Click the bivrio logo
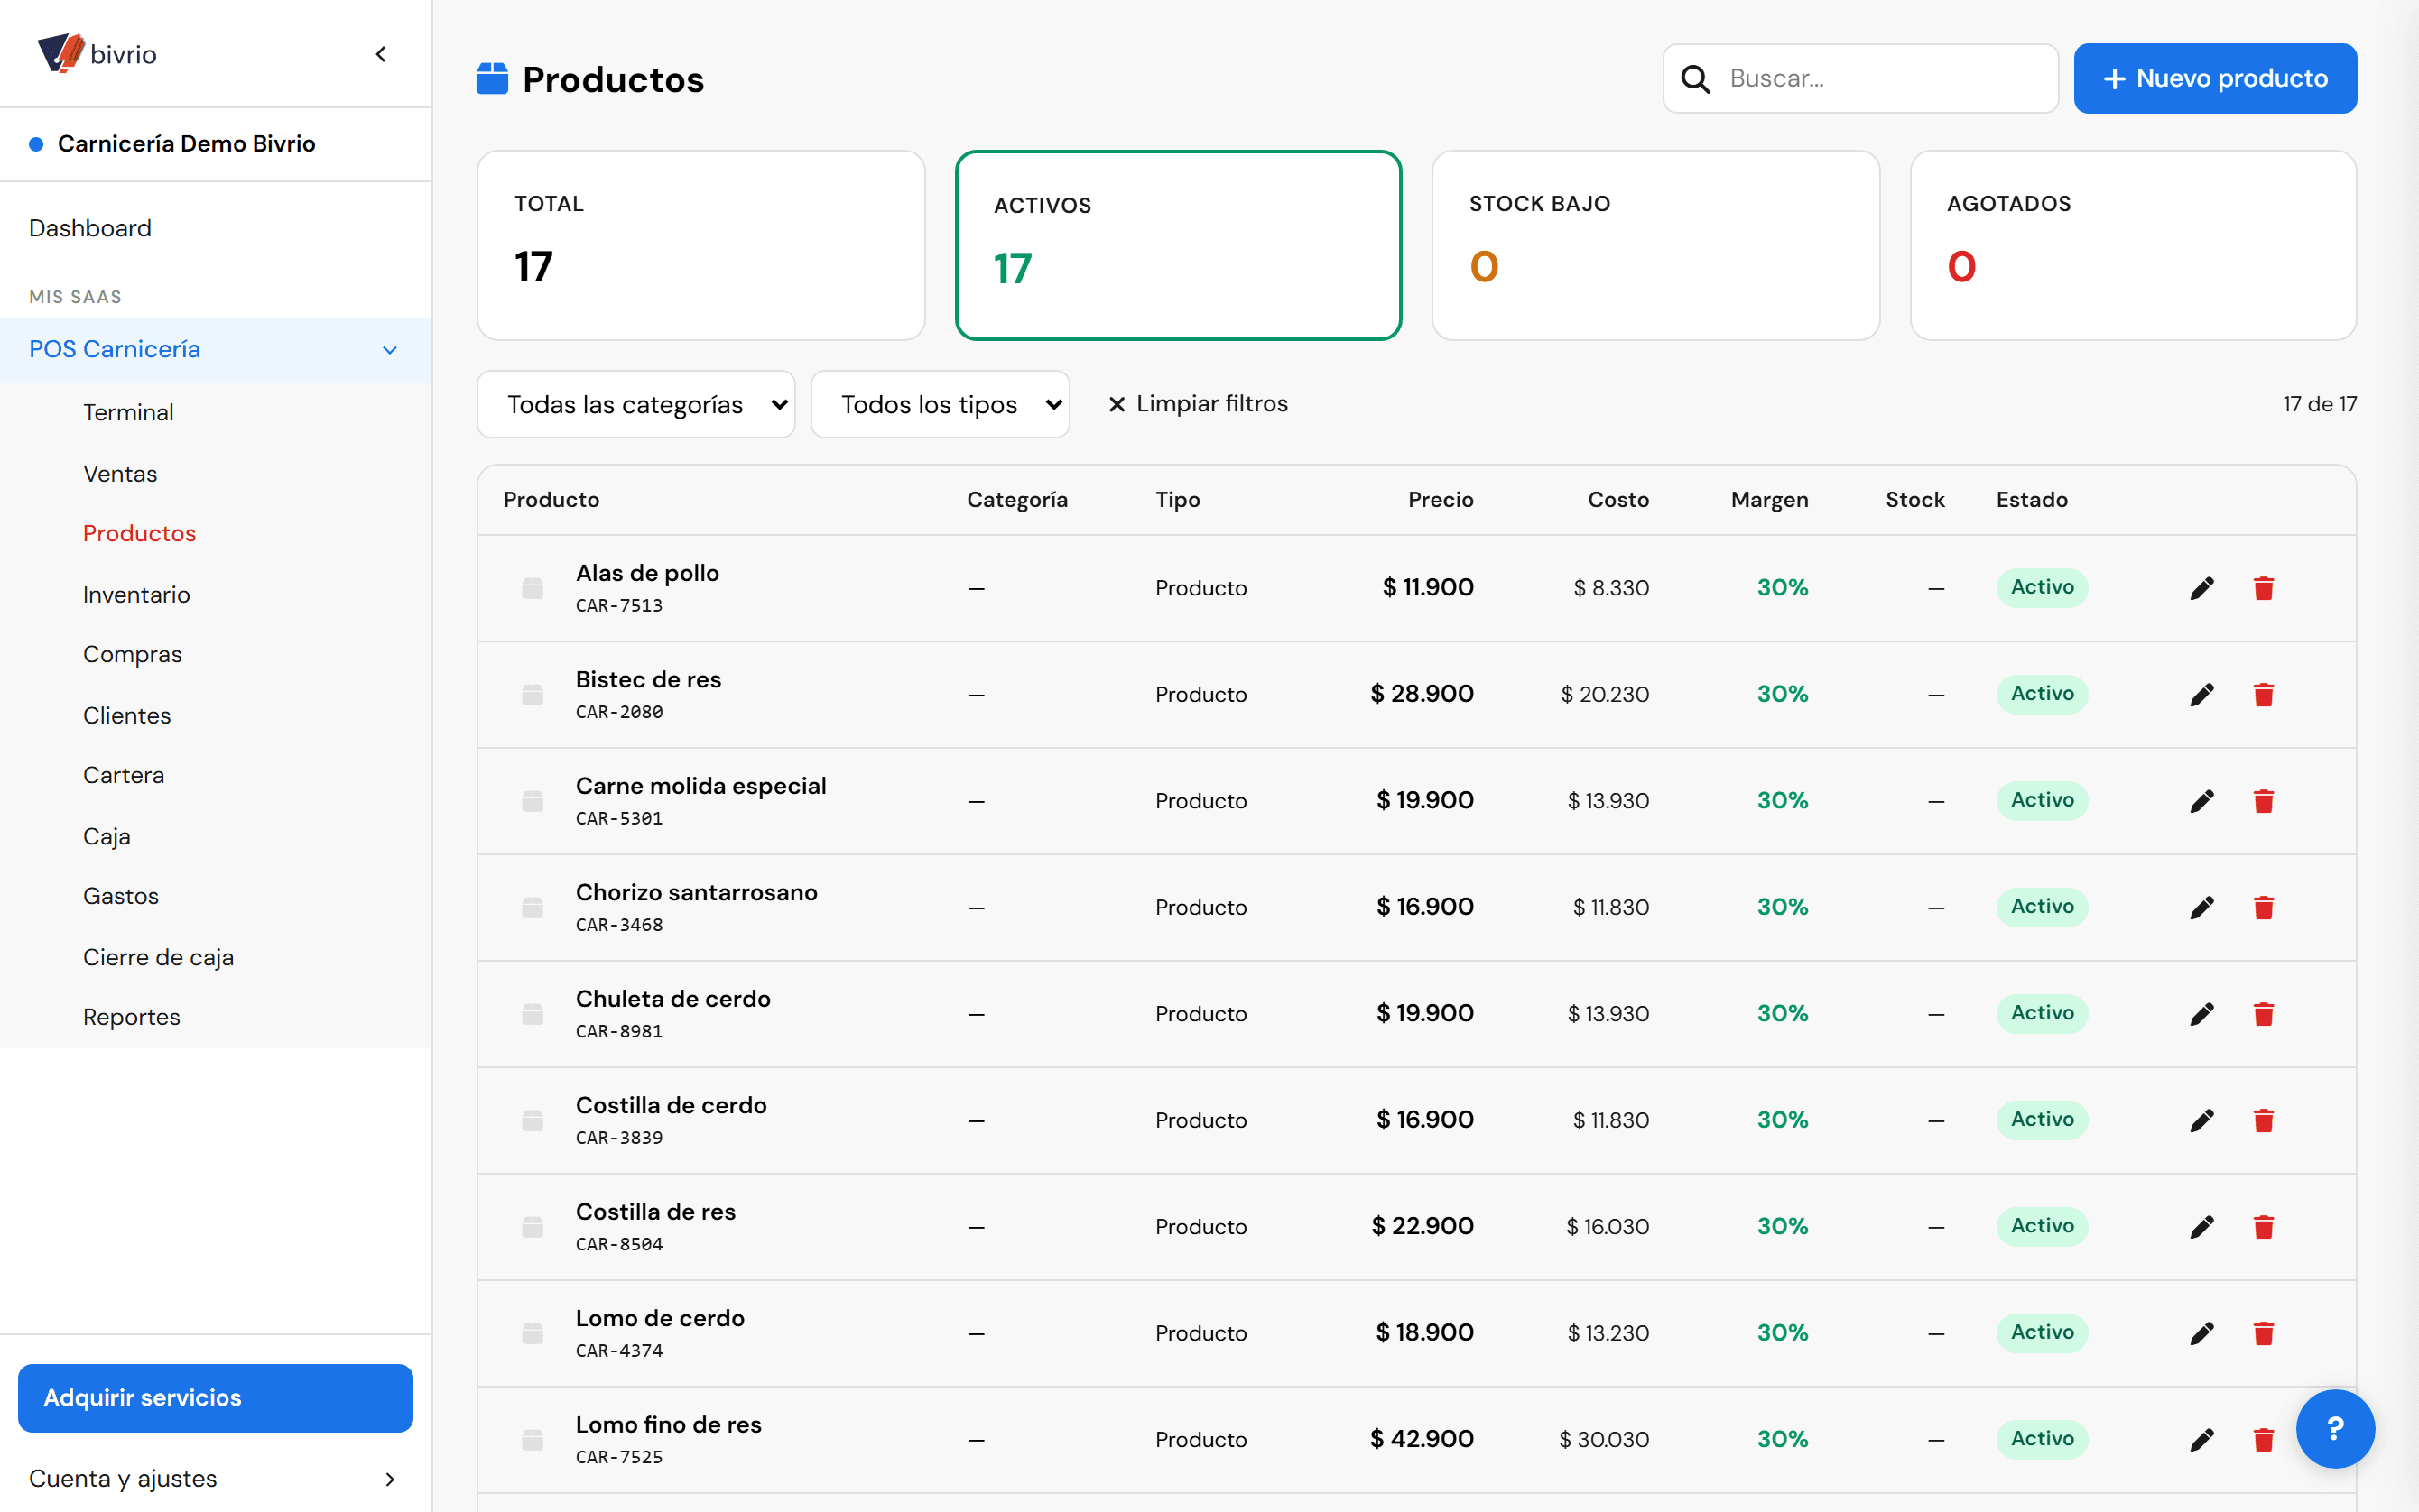The image size is (2419, 1512). click(96, 53)
